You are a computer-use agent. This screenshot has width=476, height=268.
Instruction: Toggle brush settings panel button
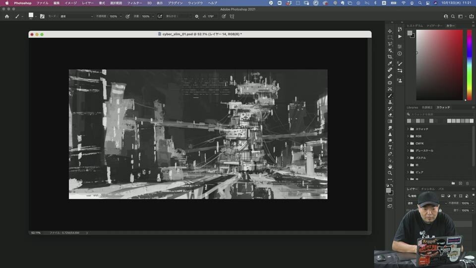[42, 16]
